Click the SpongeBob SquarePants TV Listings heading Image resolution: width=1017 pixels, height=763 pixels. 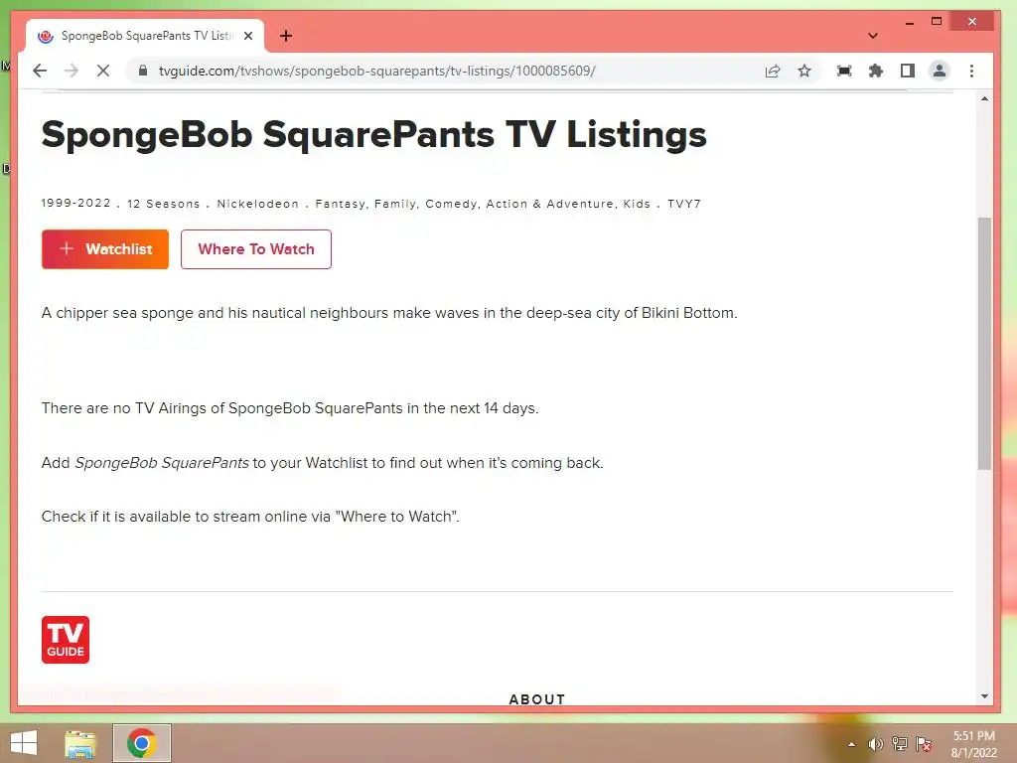[373, 135]
